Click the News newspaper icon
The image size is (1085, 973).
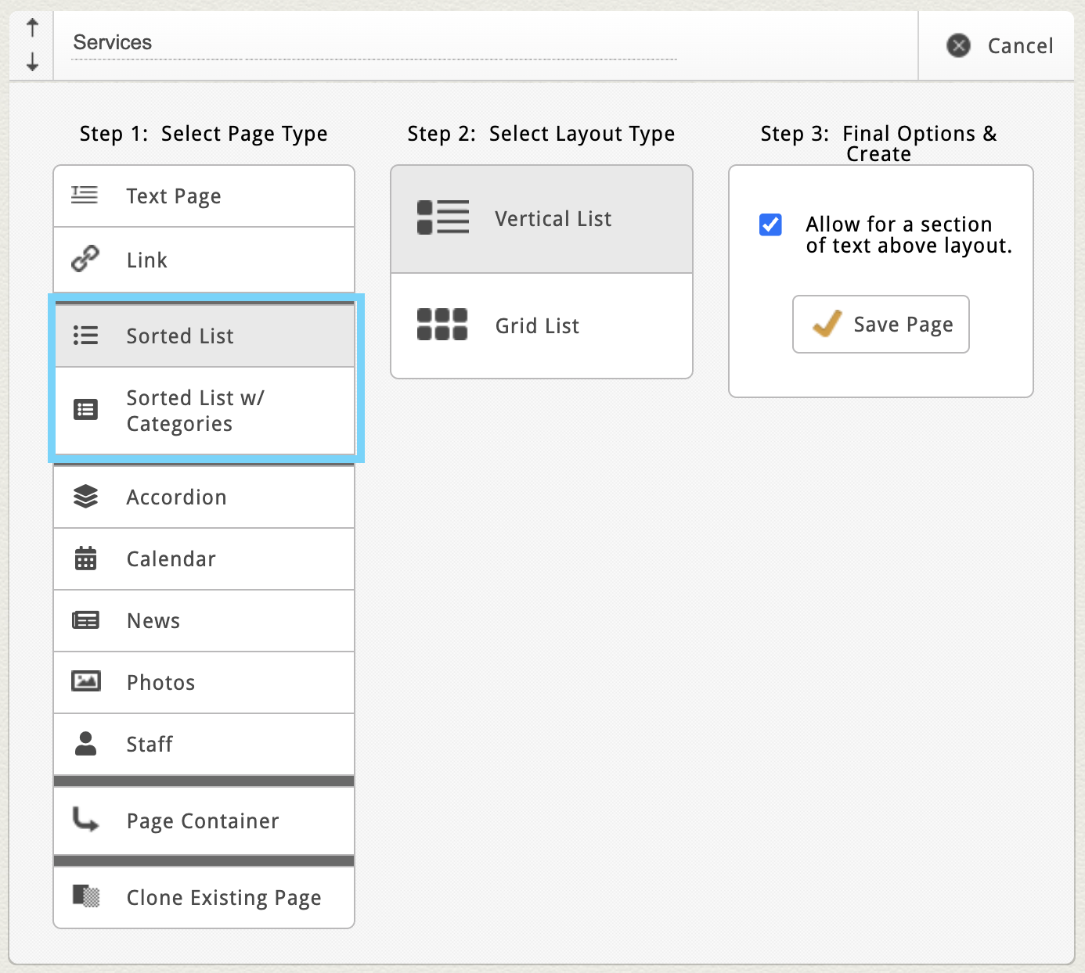click(85, 620)
